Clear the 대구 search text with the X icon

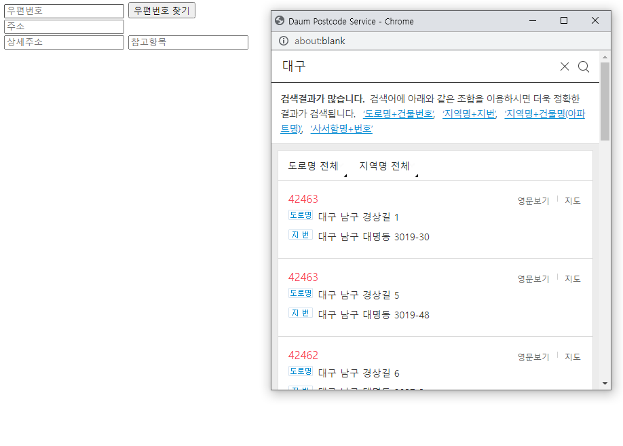[x=564, y=67]
